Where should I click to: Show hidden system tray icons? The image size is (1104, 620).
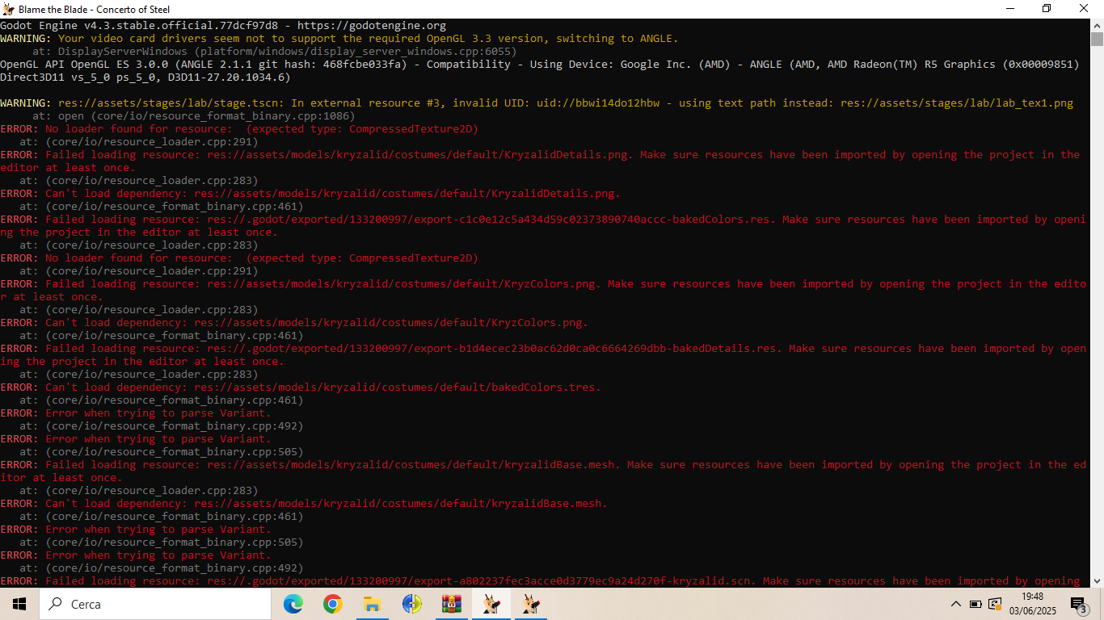pos(956,604)
